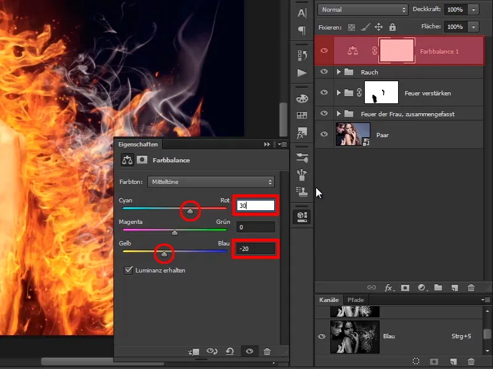Open the Actions panel play icon
The height and width of the screenshot is (369, 493).
click(x=302, y=73)
